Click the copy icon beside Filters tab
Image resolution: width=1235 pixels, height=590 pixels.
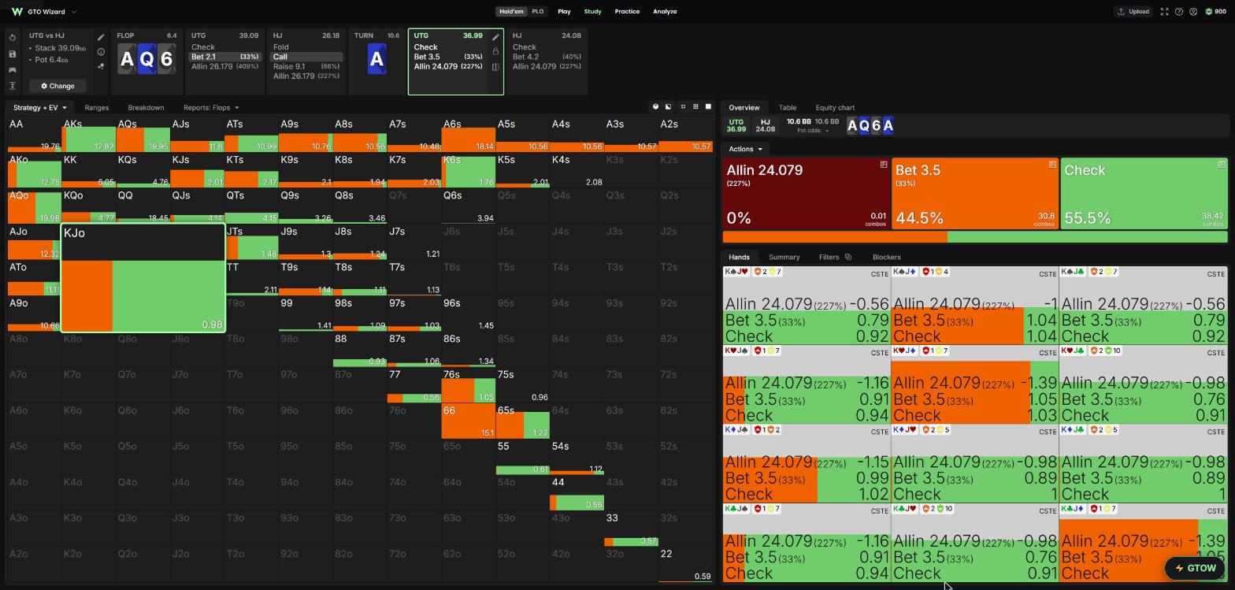click(848, 258)
